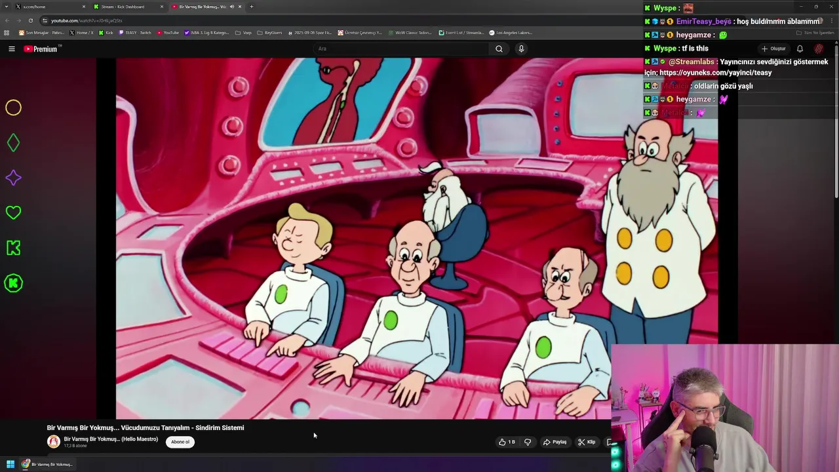This screenshot has height=472, width=839.
Task: Open the Vorp bookmarks folder
Action: pyautogui.click(x=243, y=33)
